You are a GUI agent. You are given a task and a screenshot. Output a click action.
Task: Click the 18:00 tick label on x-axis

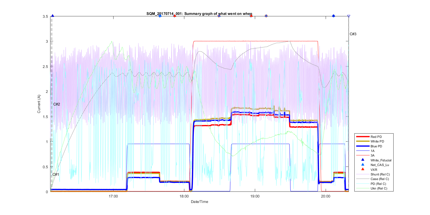184,196
